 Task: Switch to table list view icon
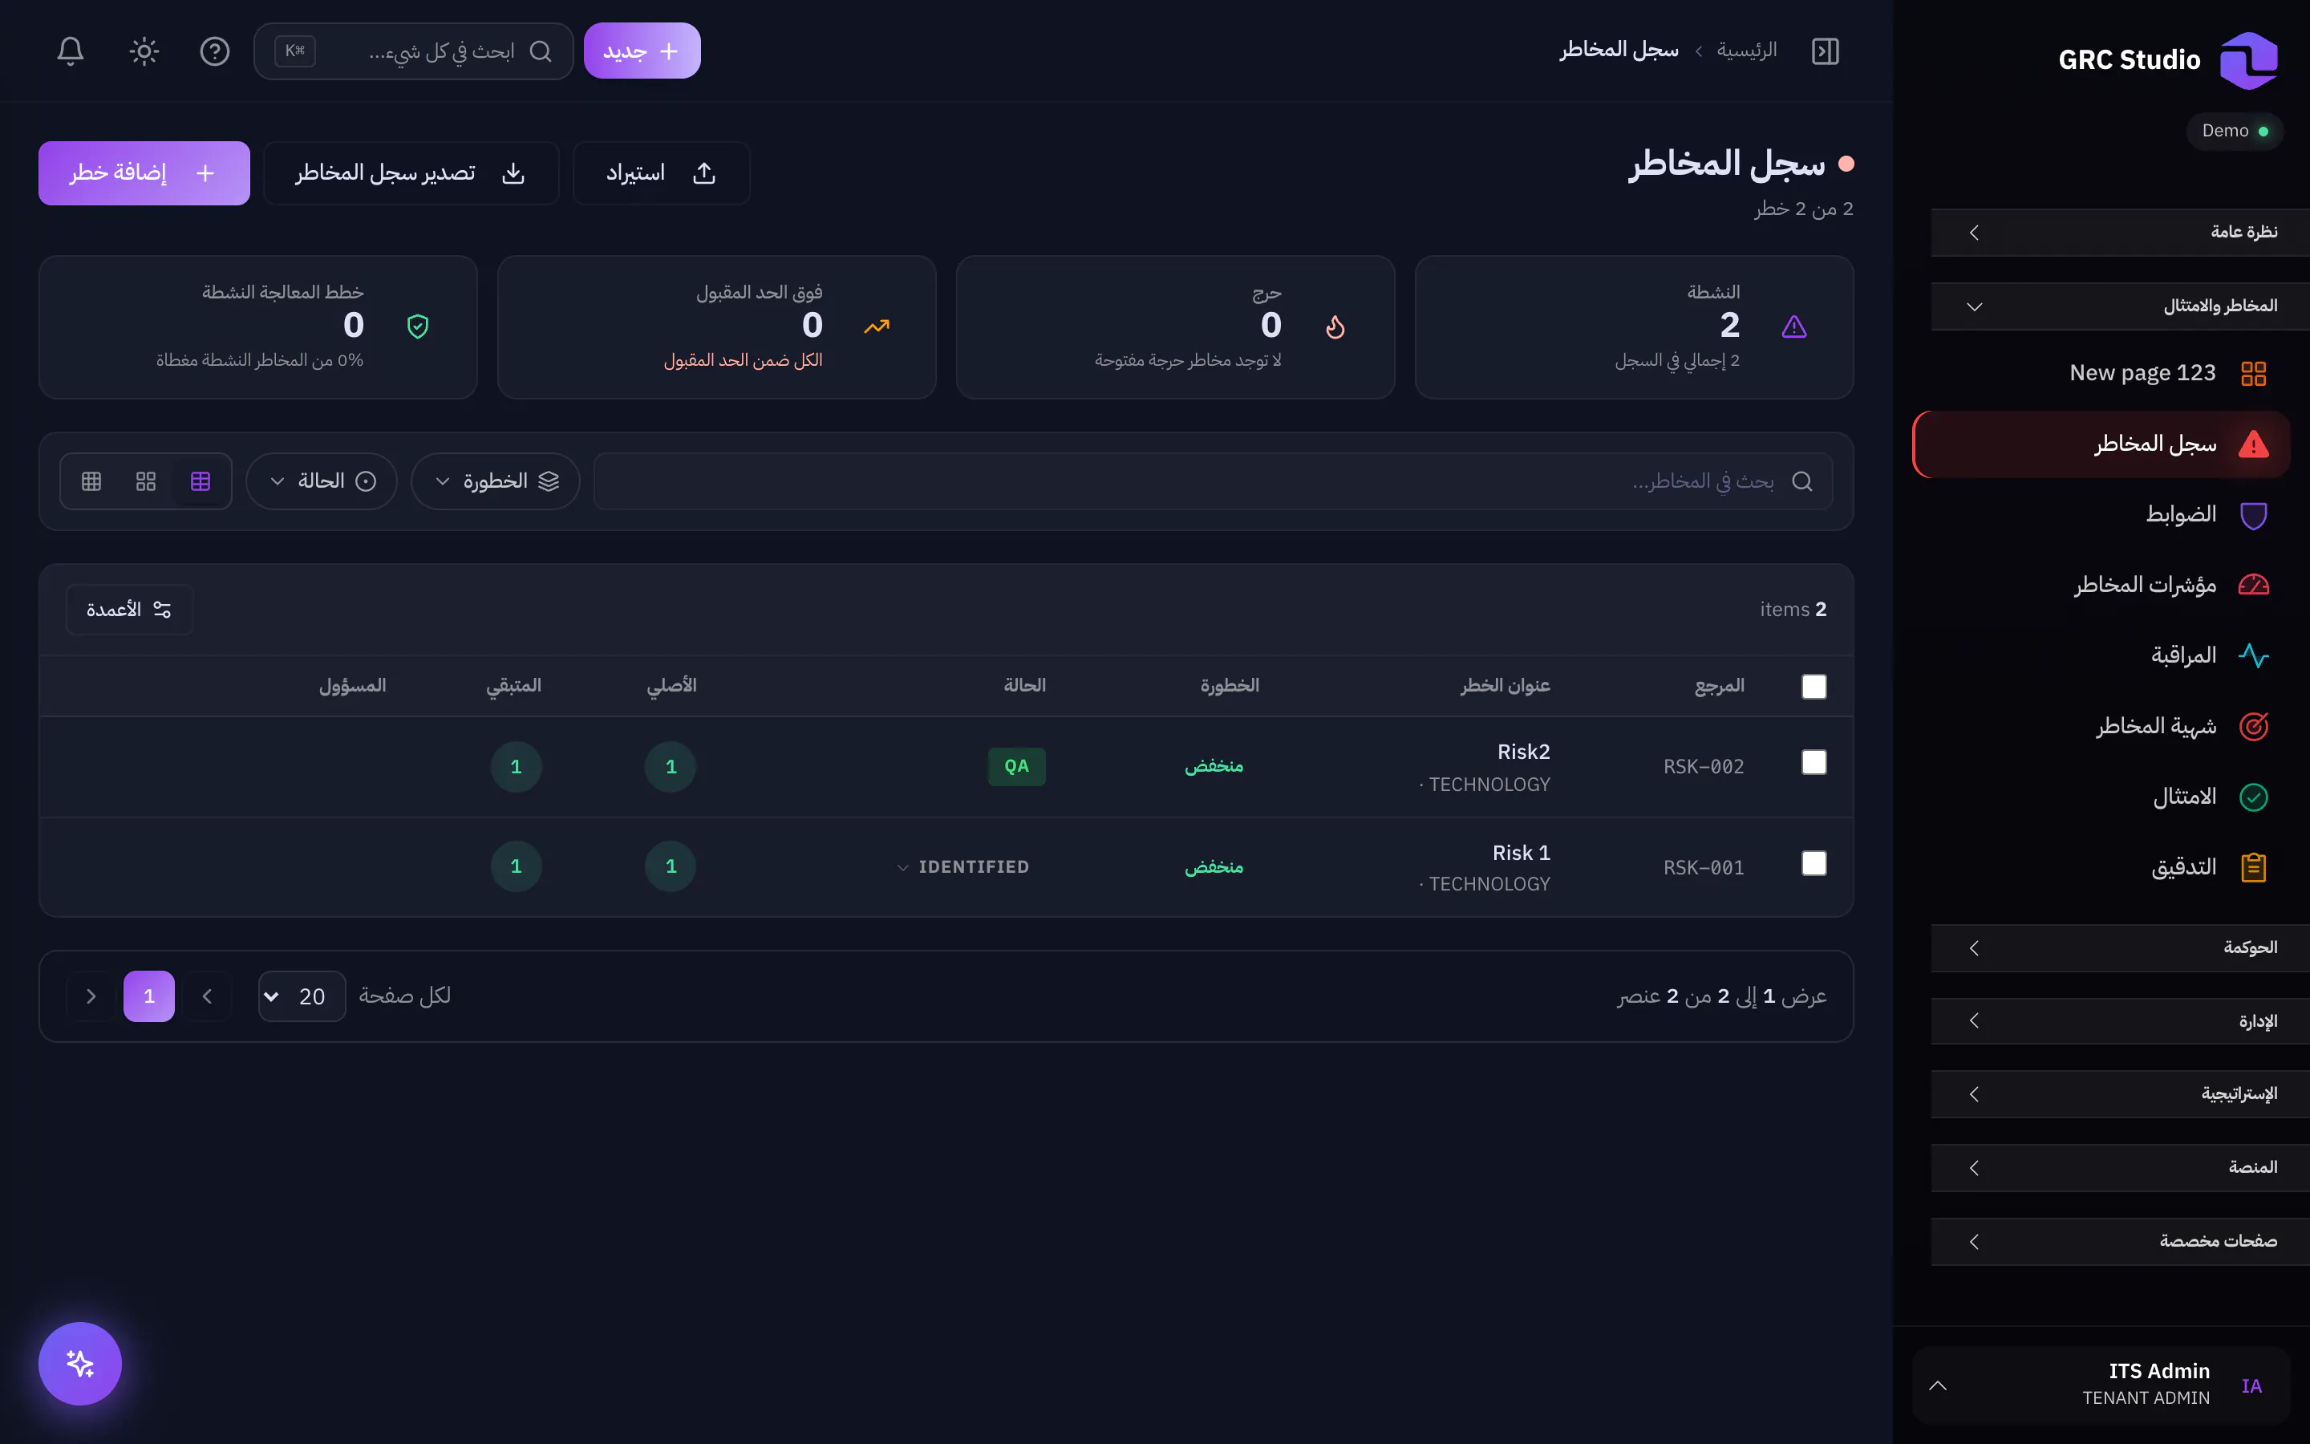201,481
